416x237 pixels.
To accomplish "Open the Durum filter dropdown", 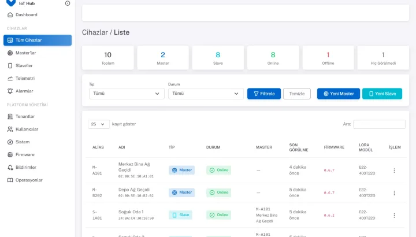I will 206,94.
